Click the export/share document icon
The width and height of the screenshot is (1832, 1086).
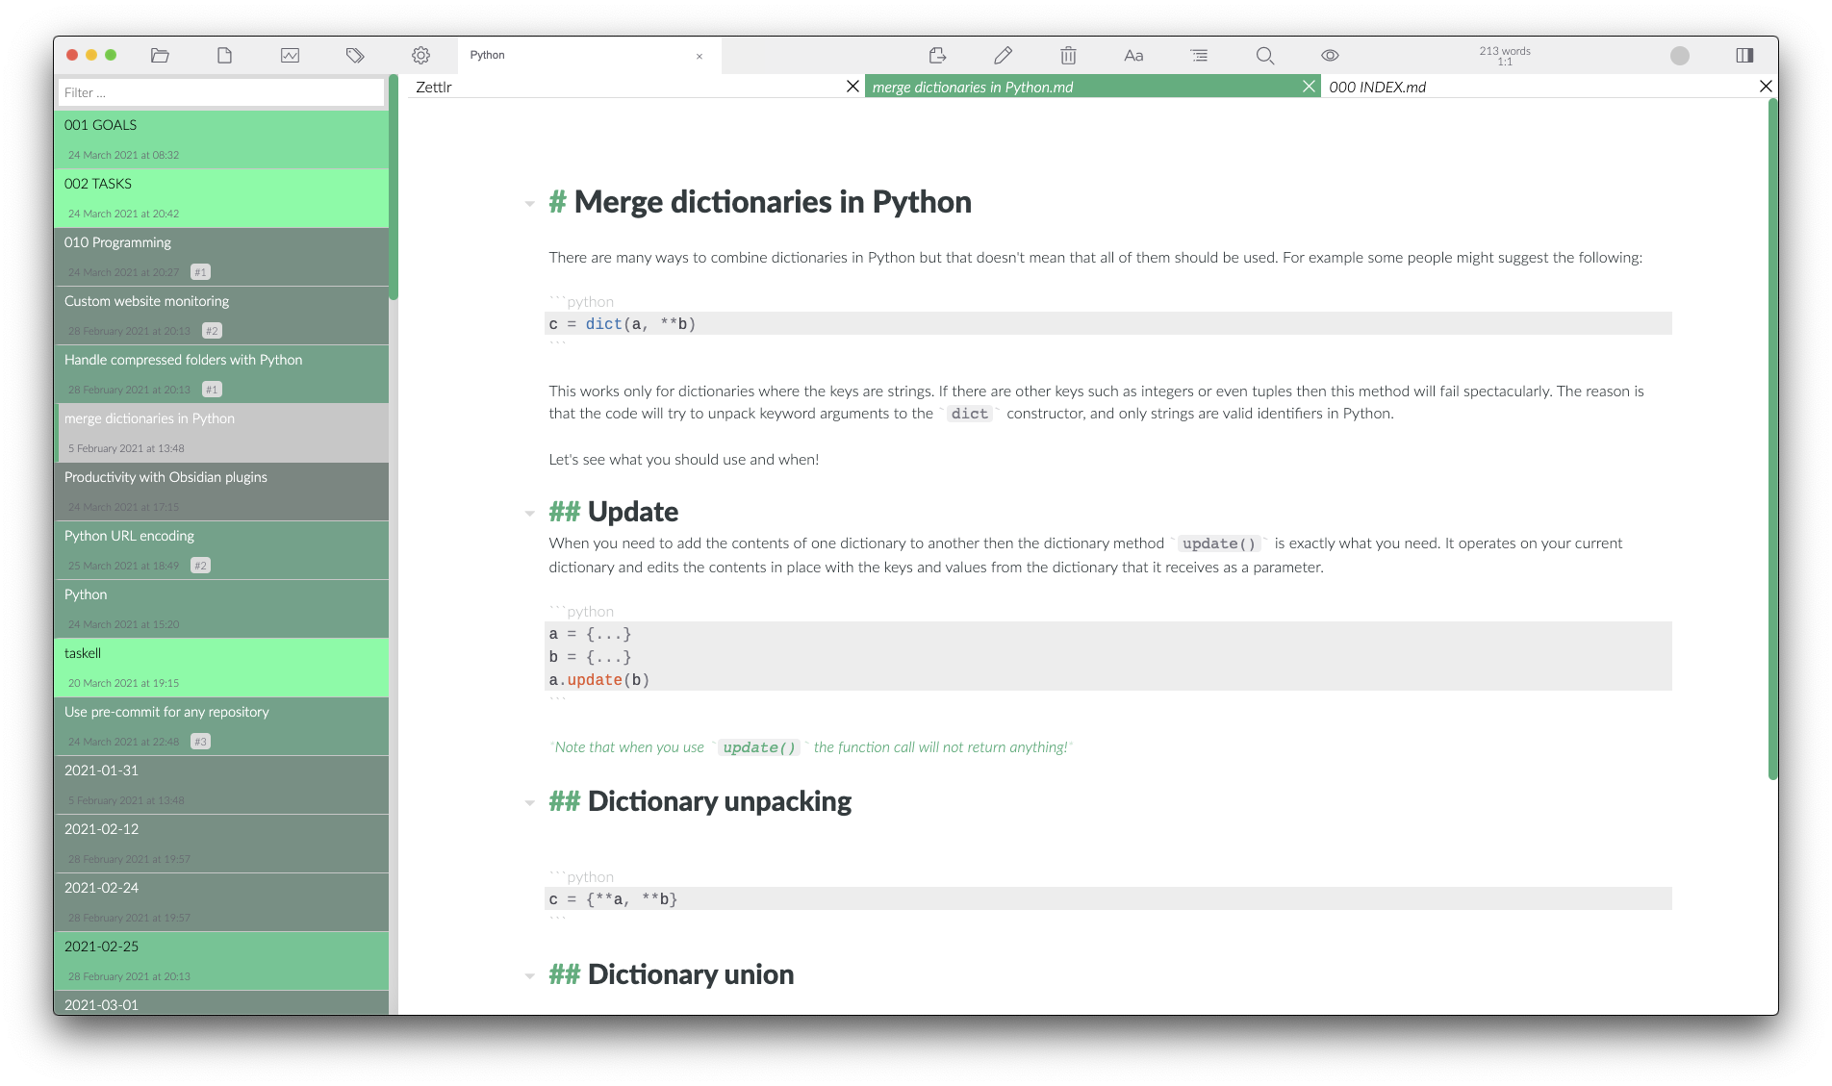[937, 56]
